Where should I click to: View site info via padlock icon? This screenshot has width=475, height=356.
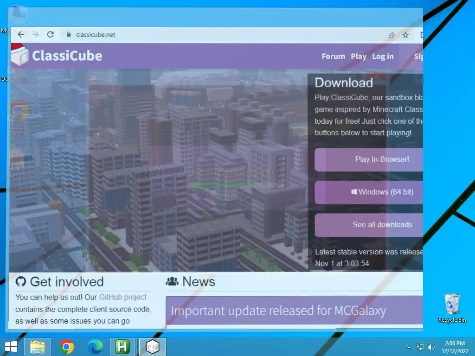click(x=69, y=34)
